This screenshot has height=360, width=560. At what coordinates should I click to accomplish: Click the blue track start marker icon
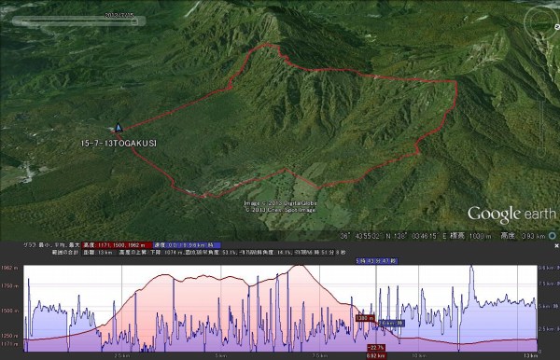point(119,128)
